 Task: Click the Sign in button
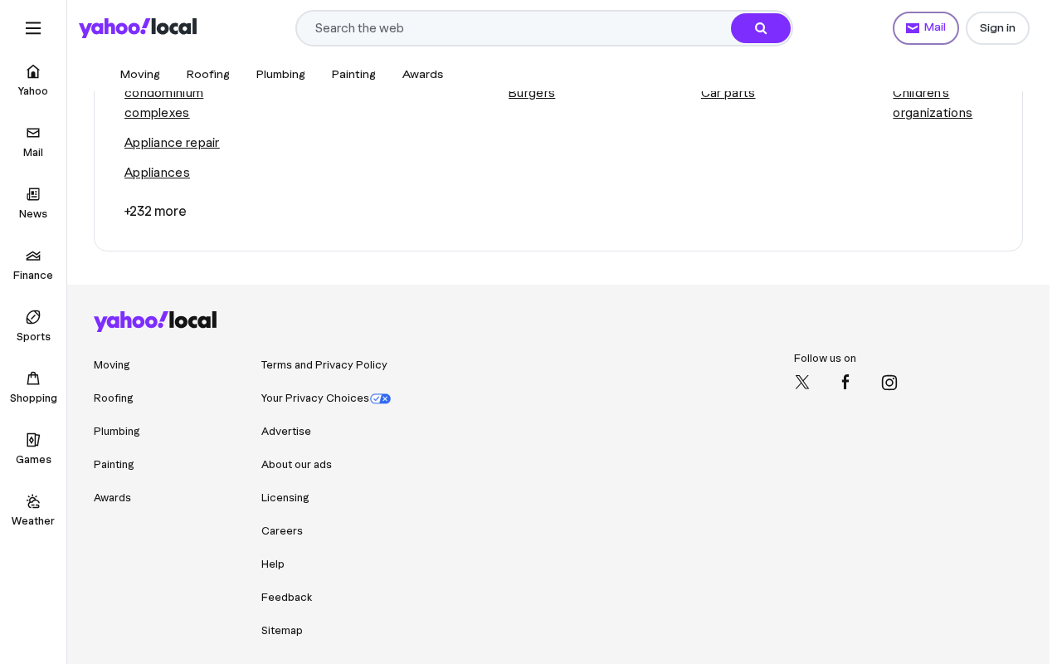[997, 28]
